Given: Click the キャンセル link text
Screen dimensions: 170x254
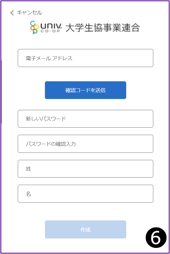Looking at the screenshot, I should pyautogui.click(x=29, y=13).
